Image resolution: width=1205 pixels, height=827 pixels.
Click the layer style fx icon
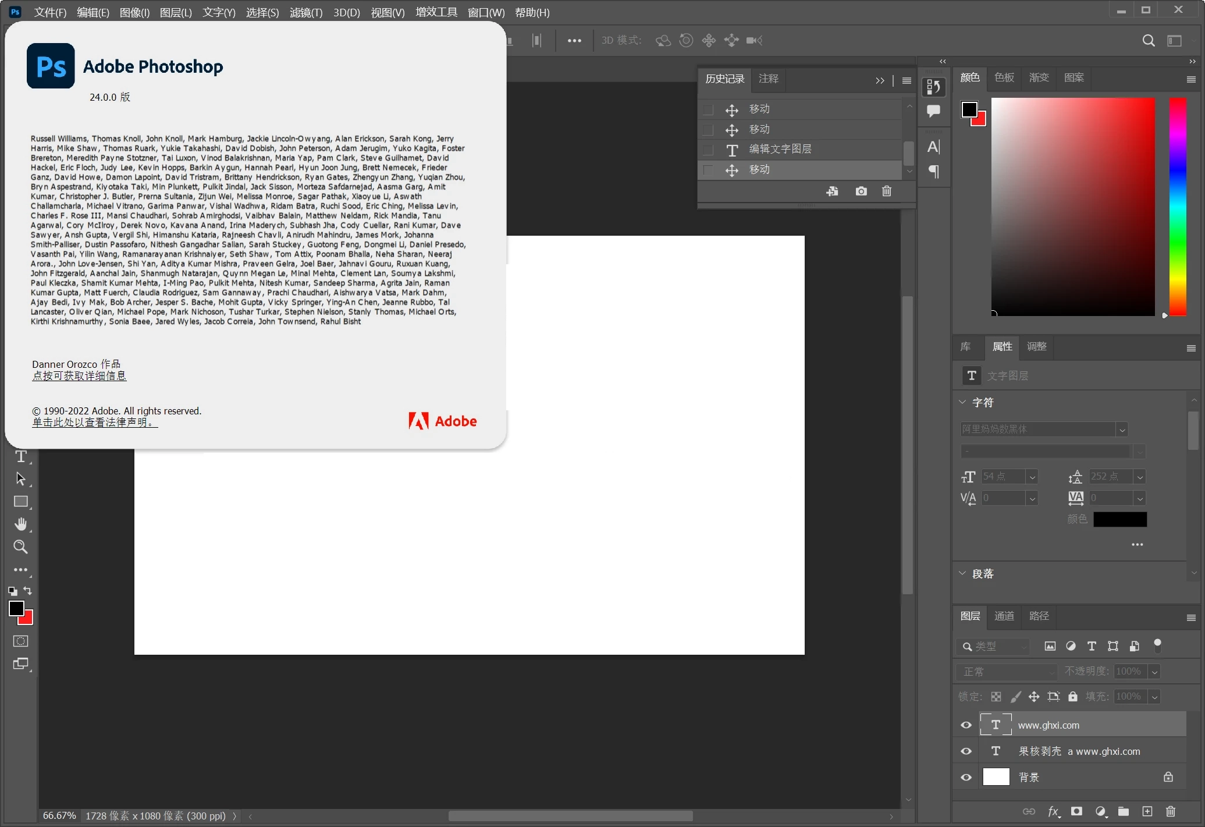[1053, 811]
